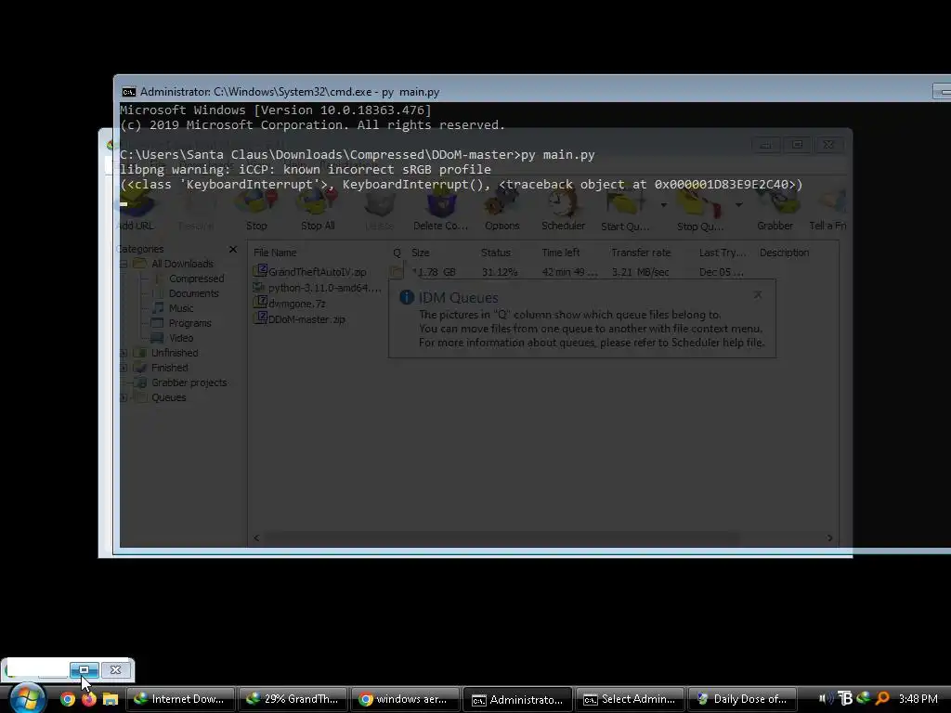Close the Categories side panel
Image resolution: width=951 pixels, height=713 pixels.
click(x=233, y=249)
